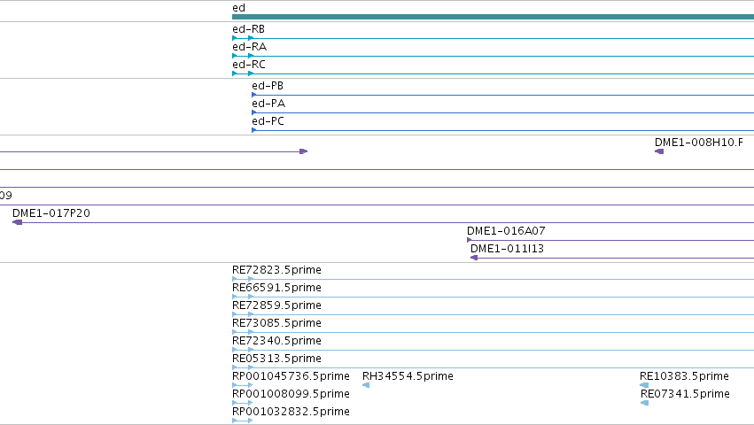Click the DME1-016A07 feature label
This screenshot has height=425, width=754.
coord(506,231)
